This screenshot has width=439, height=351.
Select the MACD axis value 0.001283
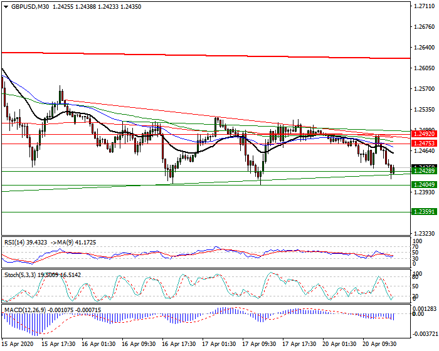425,309
